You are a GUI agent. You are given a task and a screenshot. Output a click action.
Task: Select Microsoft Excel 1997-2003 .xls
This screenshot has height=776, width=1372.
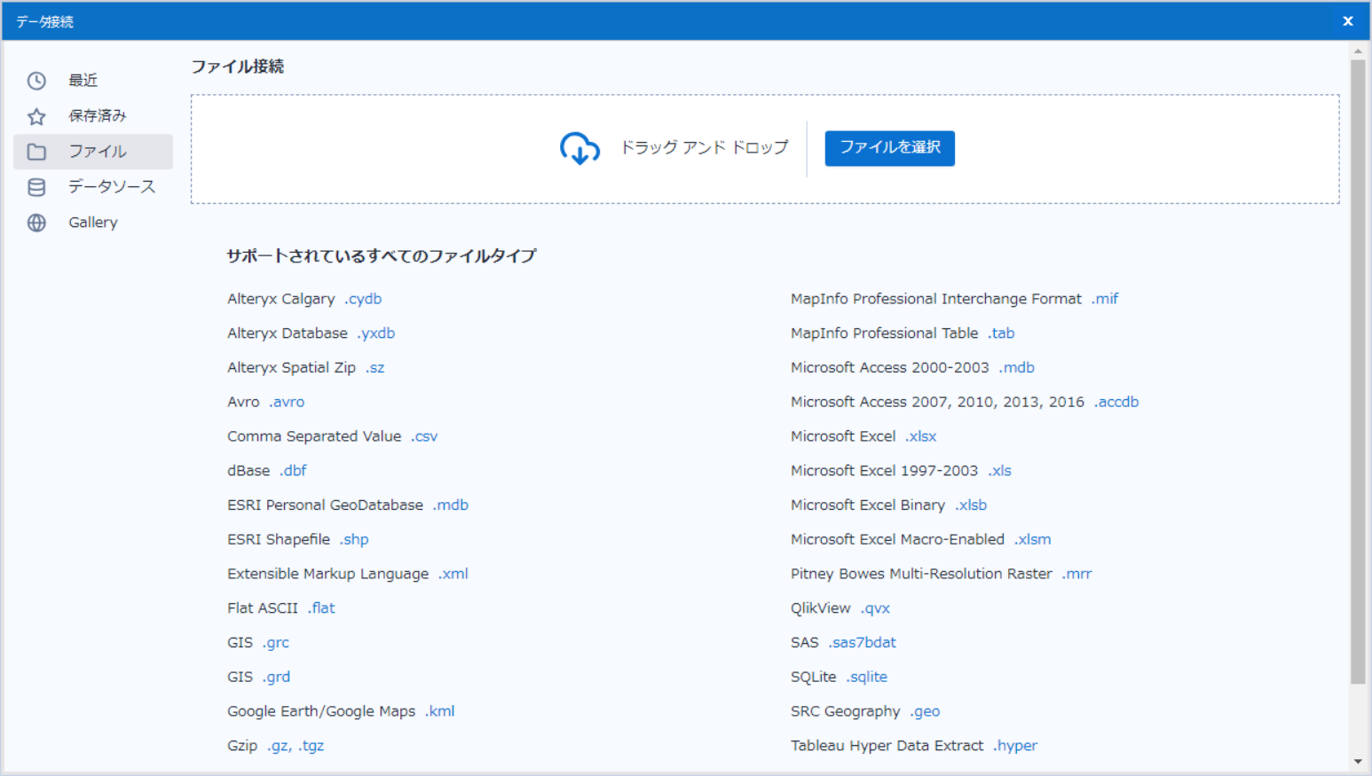pyautogui.click(x=902, y=471)
